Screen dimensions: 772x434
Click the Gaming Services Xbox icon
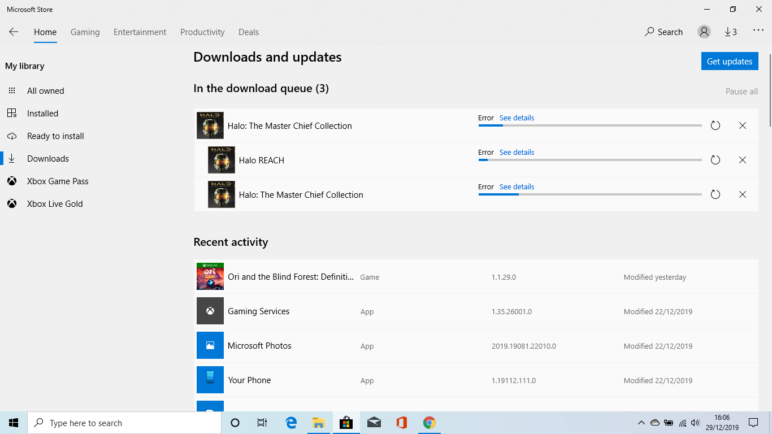click(210, 311)
